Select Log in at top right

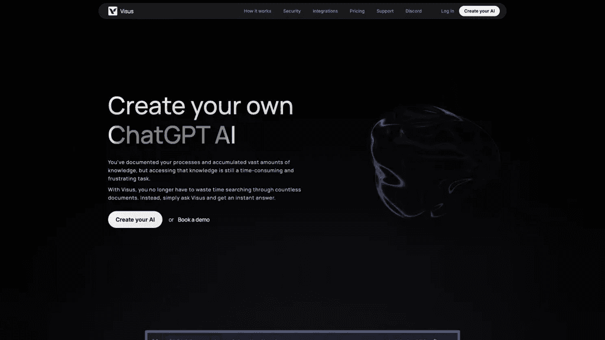447,11
